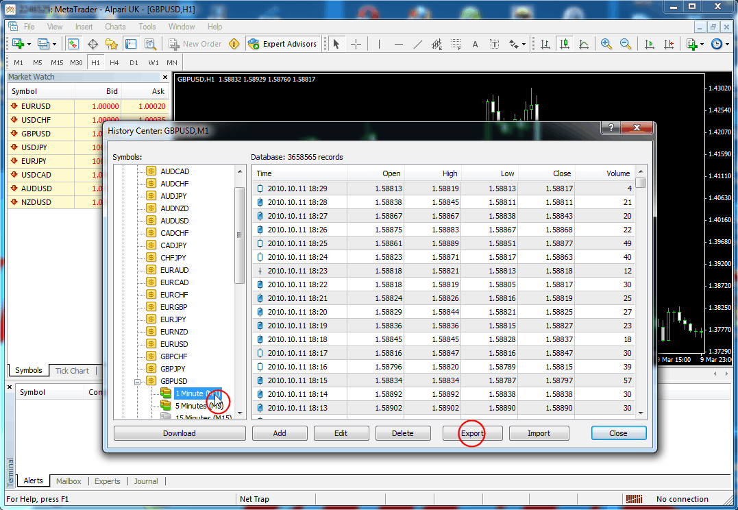
Task: Close the Terminal panel with x
Action: coord(10,387)
